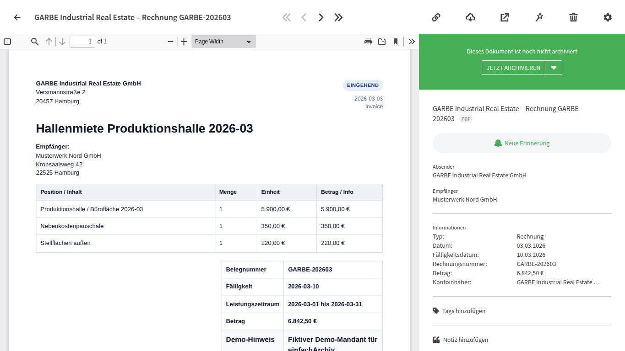Viewport: 625px width, 351px height.
Task: Go to previous page up arrow
Action: click(49, 42)
